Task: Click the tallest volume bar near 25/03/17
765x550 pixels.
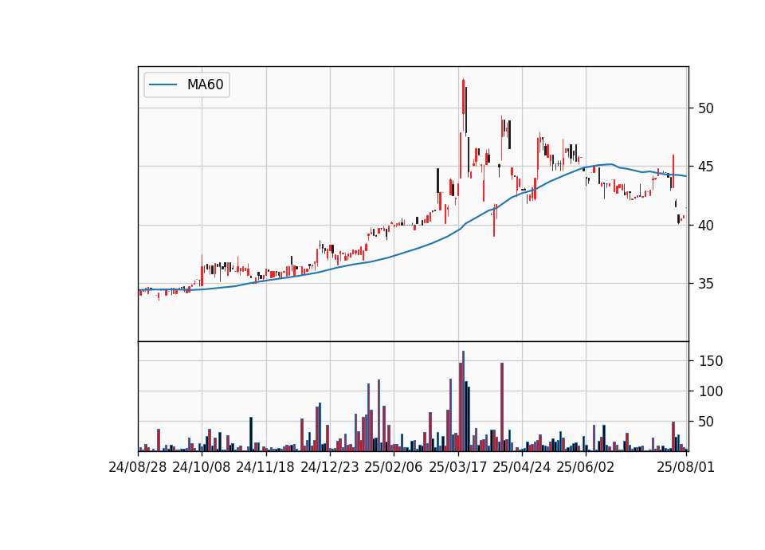Action: (x=463, y=401)
